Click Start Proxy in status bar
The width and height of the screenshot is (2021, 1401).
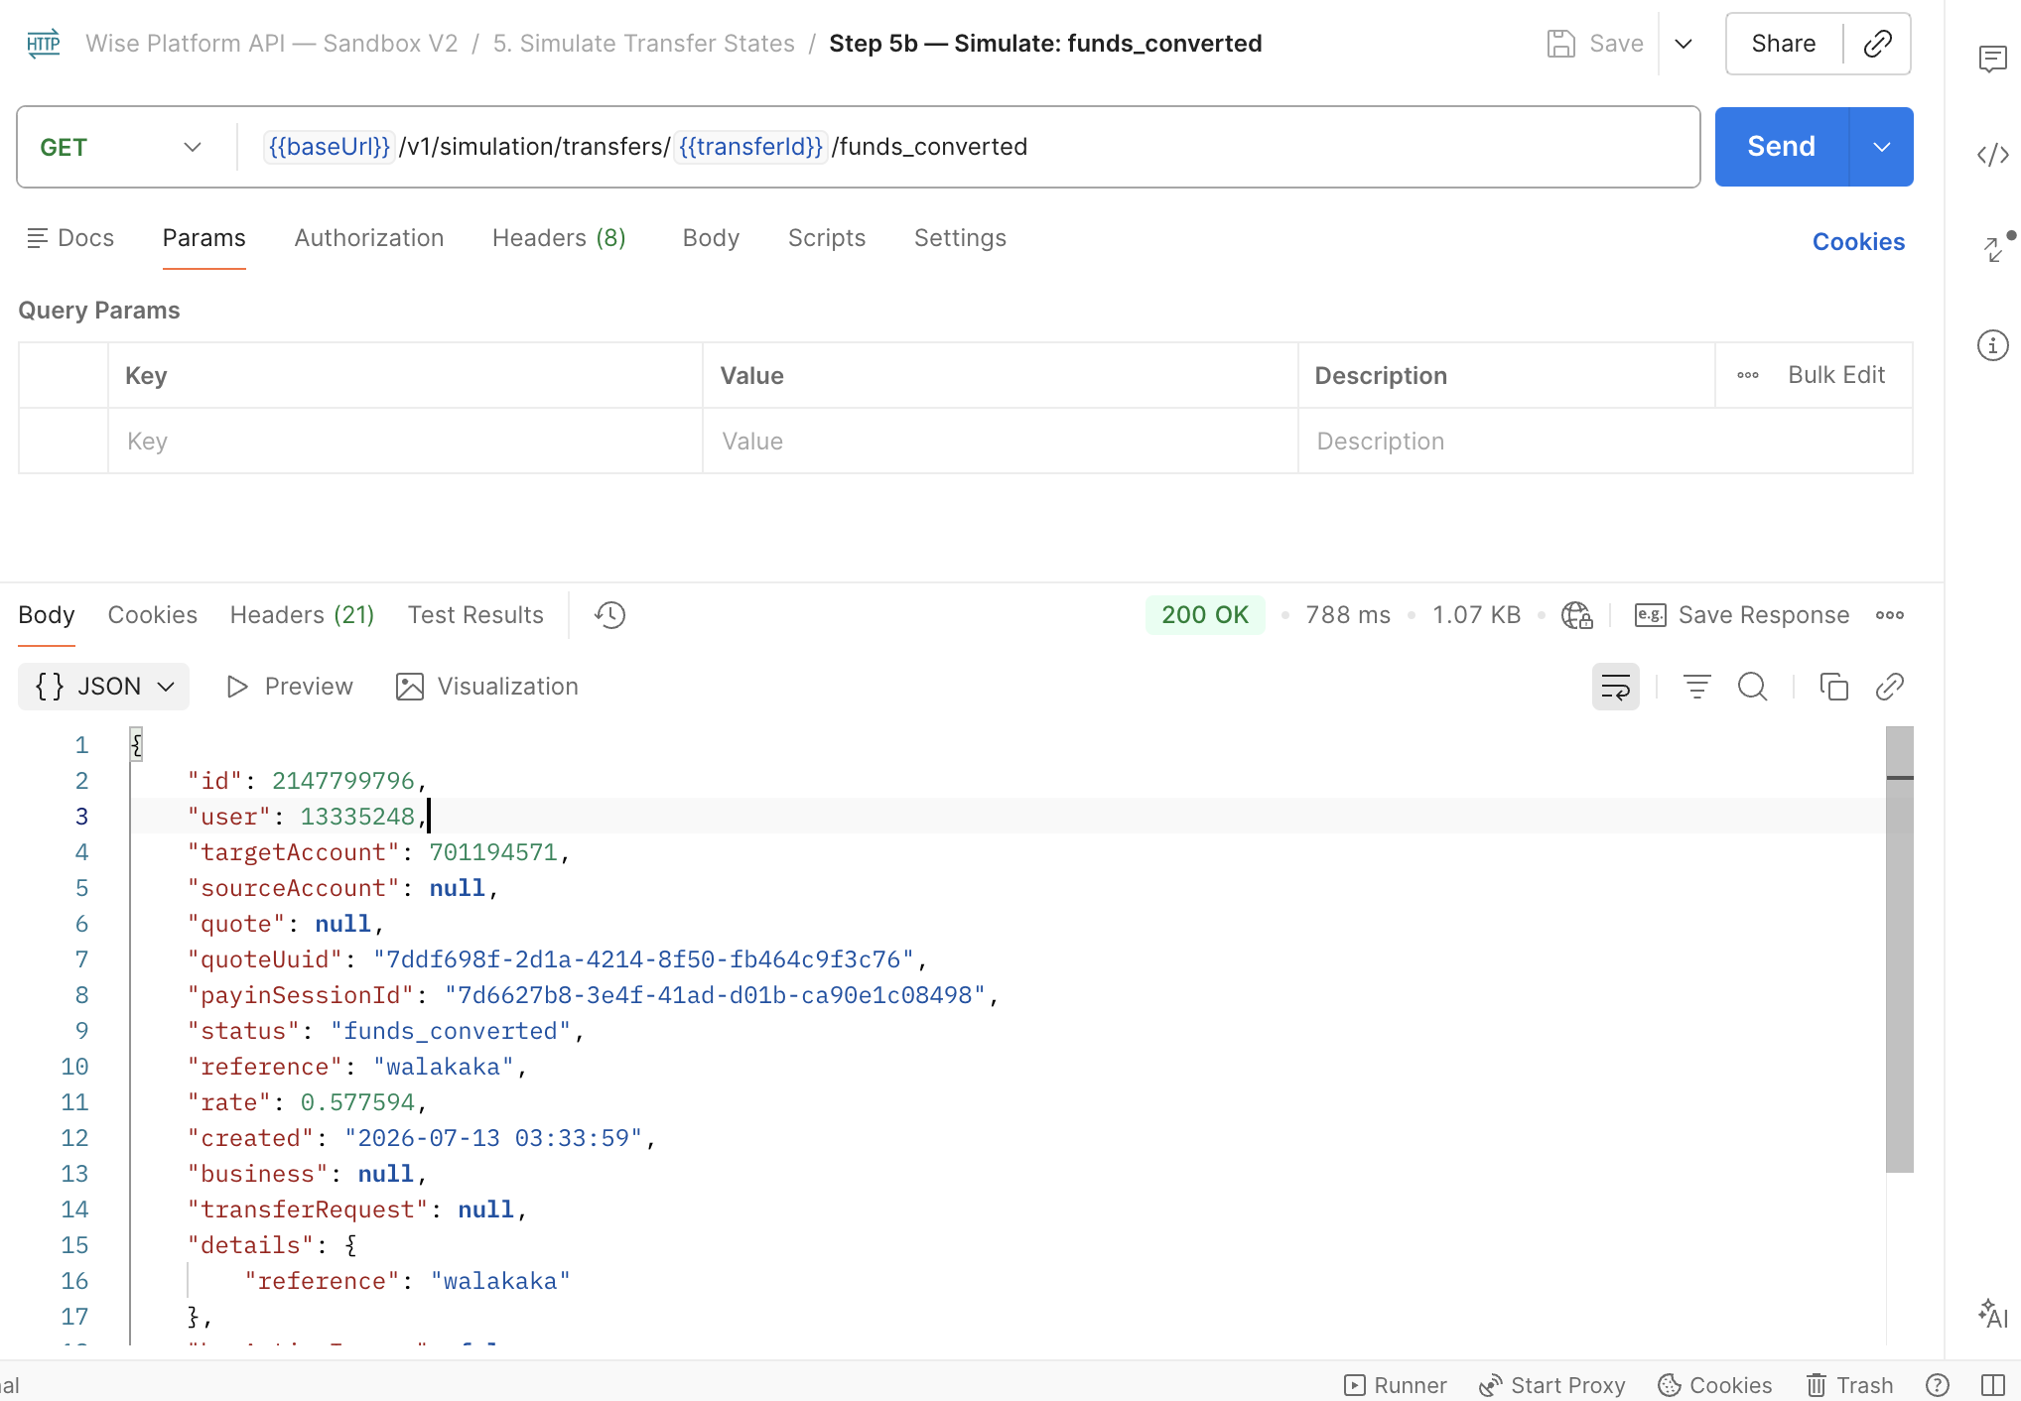pos(1551,1385)
